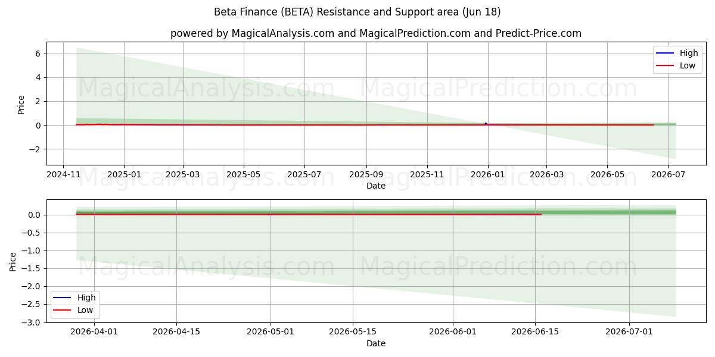The width and height of the screenshot is (715, 357).
Task: Click the '2026-06-01' x-axis label
Action: 453,333
